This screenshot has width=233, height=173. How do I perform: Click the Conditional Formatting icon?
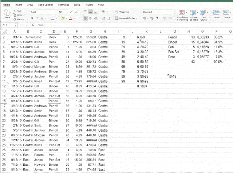pyautogui.click(x=182, y=12)
